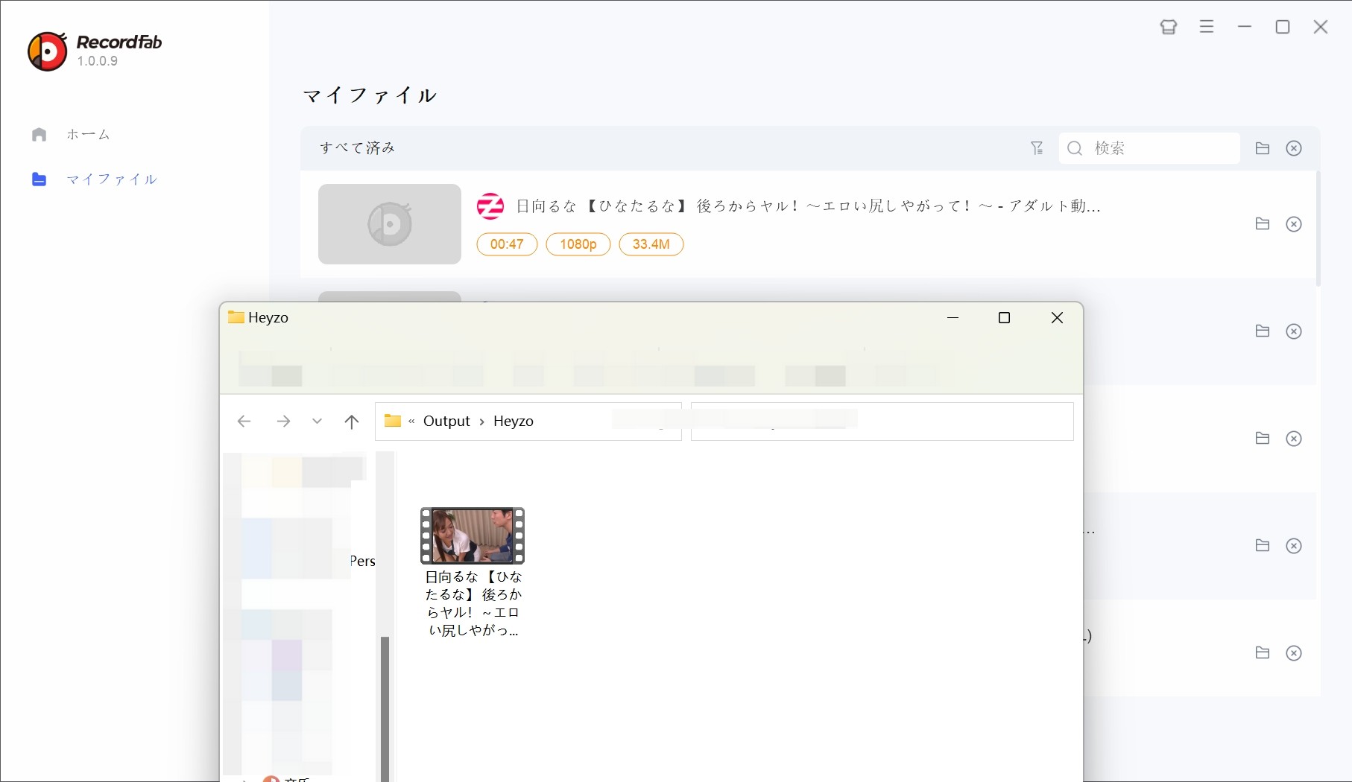Go back in Heyzo Explorer window

click(244, 422)
